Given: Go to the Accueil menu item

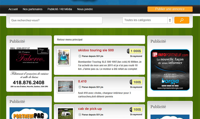Looking at the screenshot, I should (13, 9).
